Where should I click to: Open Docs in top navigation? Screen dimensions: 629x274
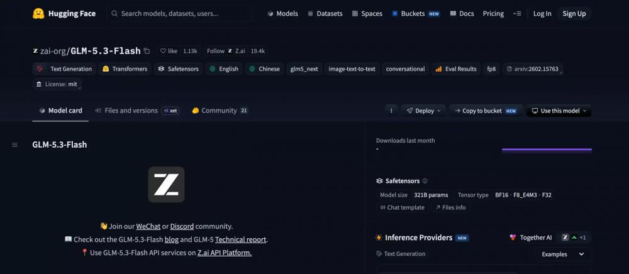click(462, 14)
